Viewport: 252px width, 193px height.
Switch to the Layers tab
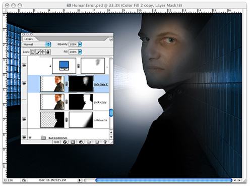28,39
